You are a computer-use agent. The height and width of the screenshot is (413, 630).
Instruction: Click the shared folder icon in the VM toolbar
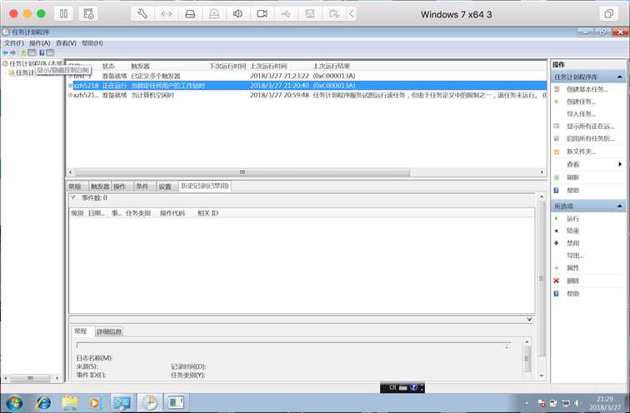(x=334, y=14)
